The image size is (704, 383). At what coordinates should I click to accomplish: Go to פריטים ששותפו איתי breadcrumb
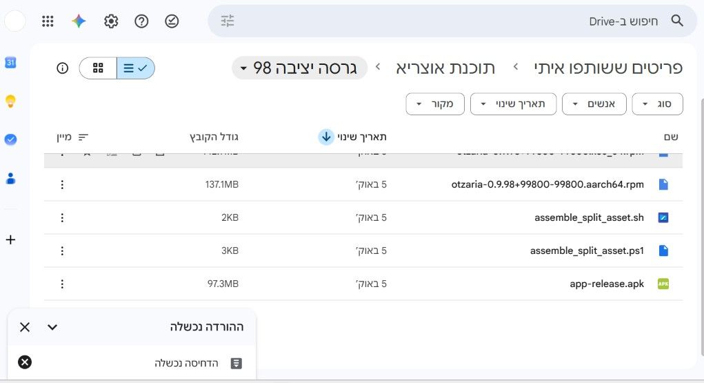(608, 68)
